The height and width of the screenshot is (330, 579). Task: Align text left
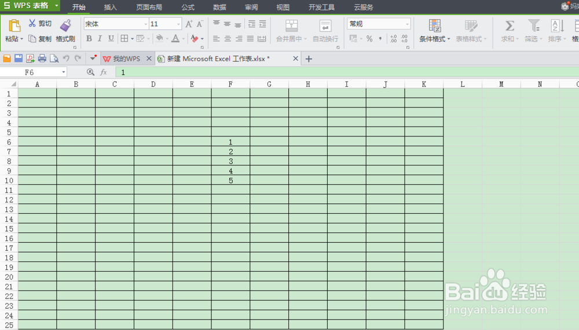217,39
